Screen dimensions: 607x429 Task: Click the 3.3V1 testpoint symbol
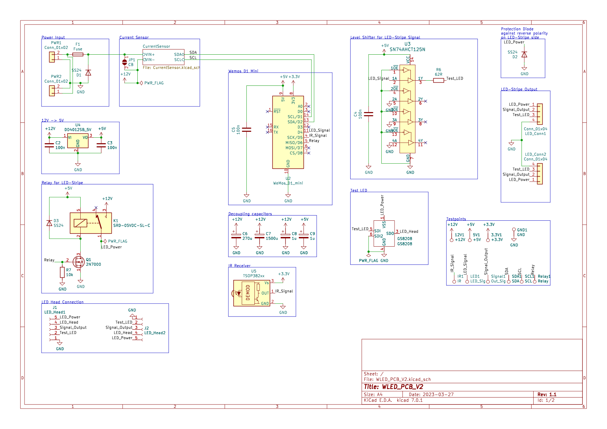488,240
